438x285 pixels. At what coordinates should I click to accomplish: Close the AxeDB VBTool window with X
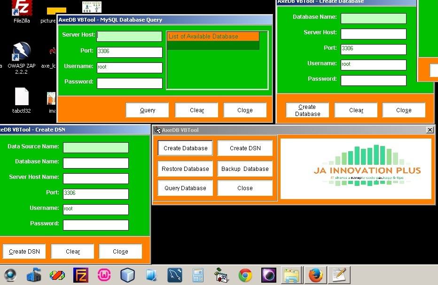click(430, 130)
